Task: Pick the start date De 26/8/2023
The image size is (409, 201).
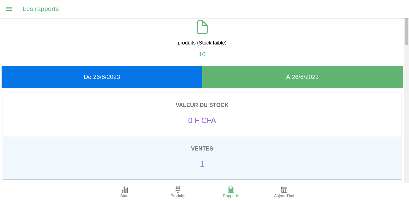Action: coord(102,77)
